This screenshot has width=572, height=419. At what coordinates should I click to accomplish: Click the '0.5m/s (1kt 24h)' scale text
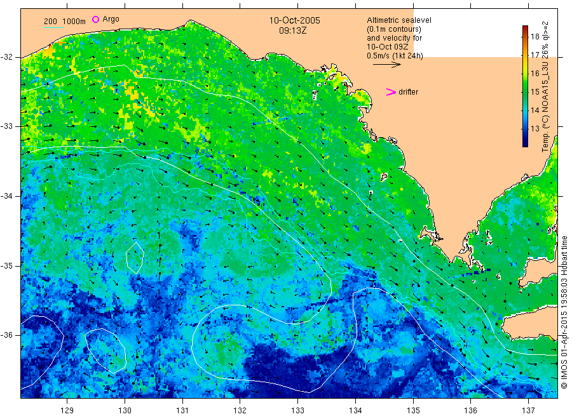(x=395, y=56)
